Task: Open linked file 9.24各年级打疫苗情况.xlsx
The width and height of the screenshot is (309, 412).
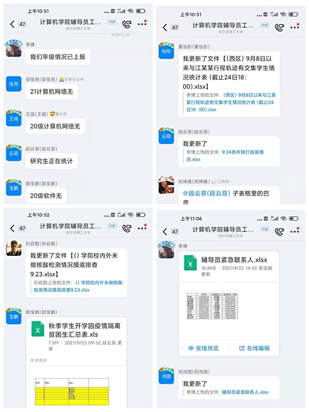Action: point(225,156)
